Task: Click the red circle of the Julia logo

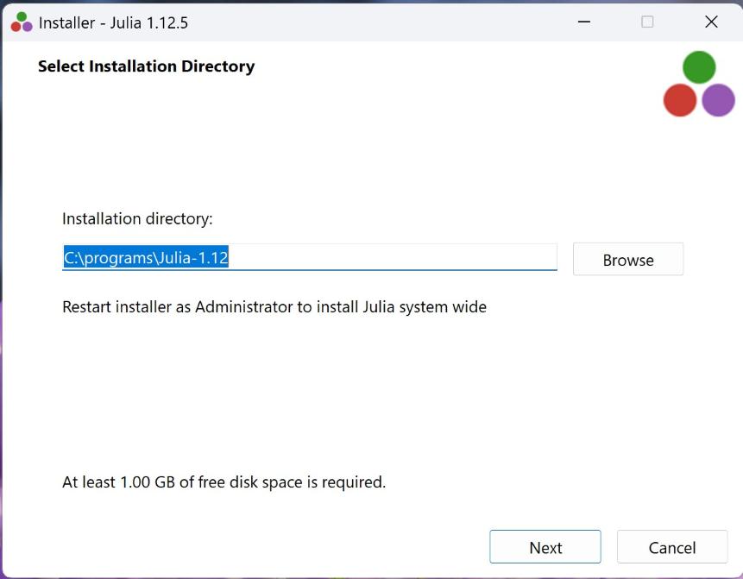Action: (x=680, y=100)
